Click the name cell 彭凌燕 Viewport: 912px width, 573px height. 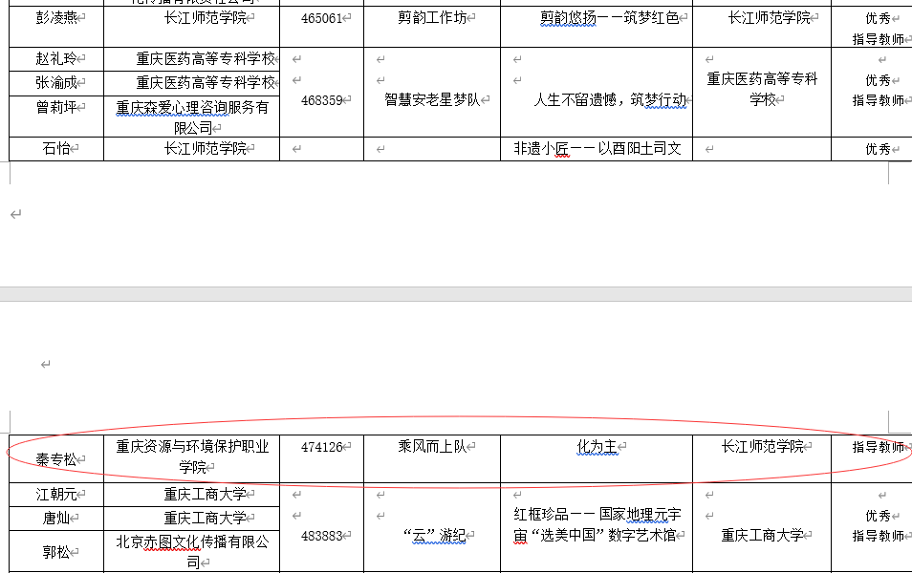click(x=55, y=18)
